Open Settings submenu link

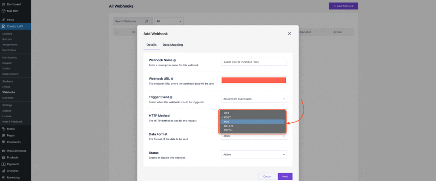(x=7, y=105)
